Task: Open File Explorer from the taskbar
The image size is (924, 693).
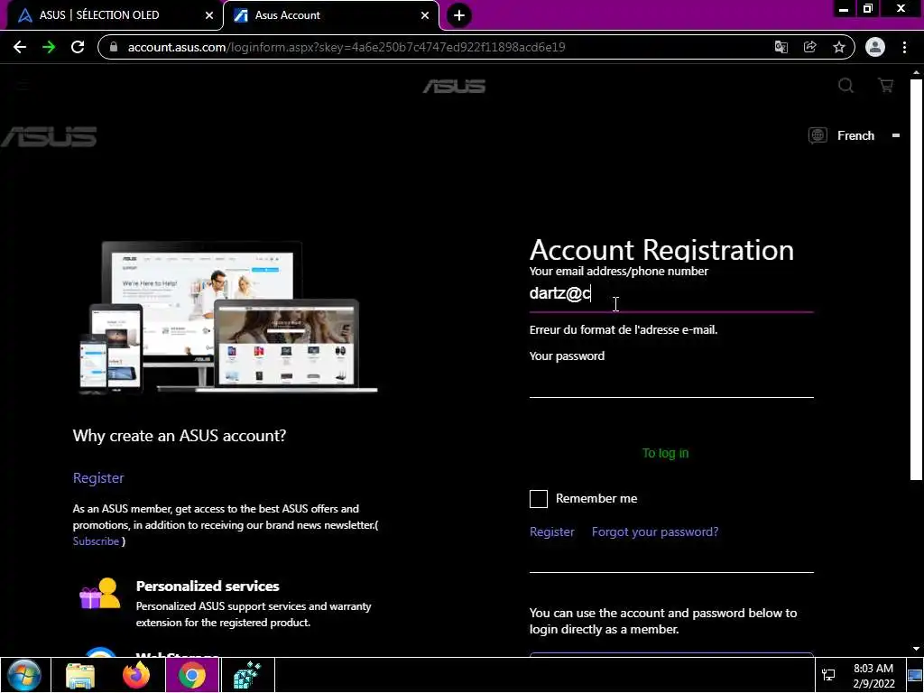Action: pos(80,675)
